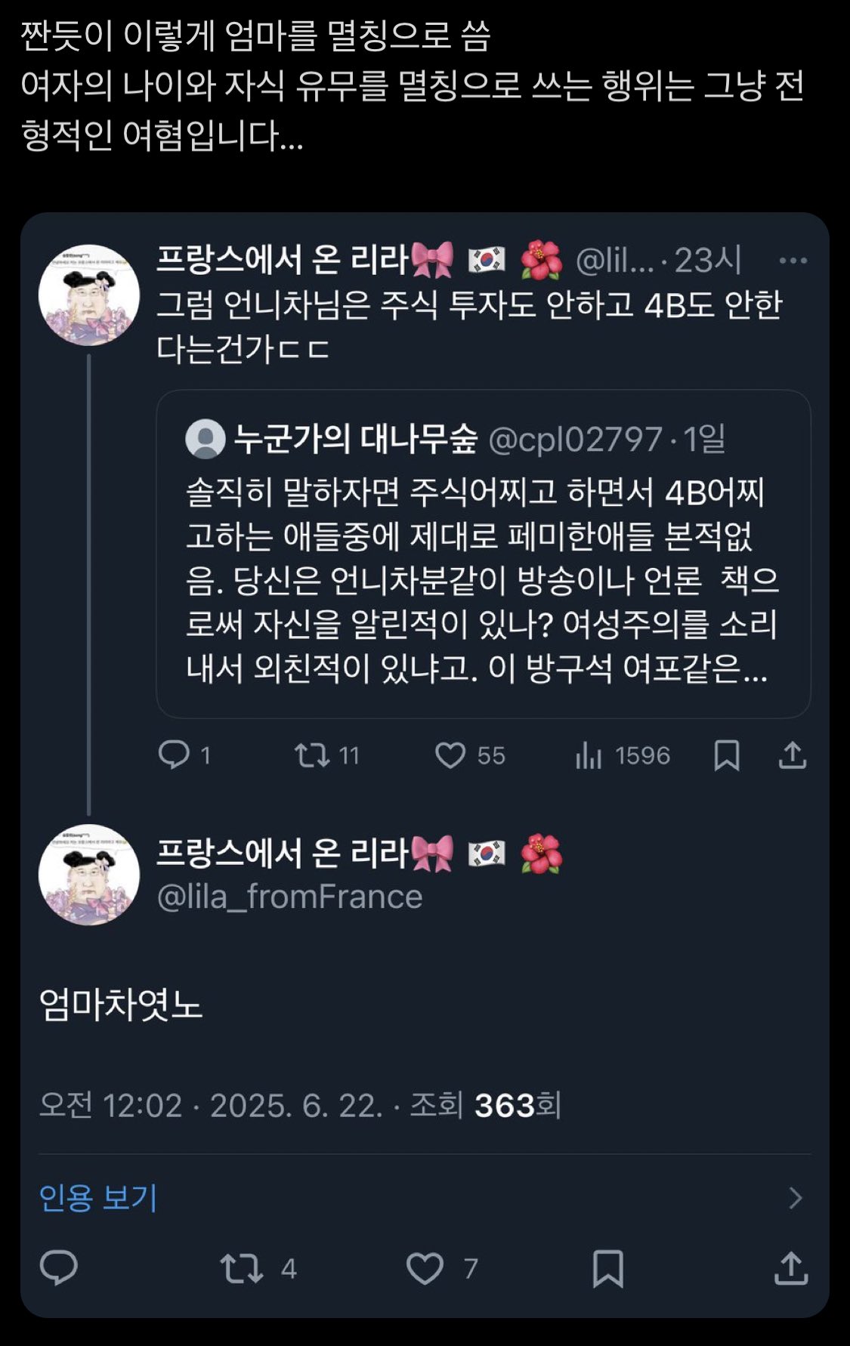
Task: Open the @cpl02797 handle in quoted post
Action: 576,439
